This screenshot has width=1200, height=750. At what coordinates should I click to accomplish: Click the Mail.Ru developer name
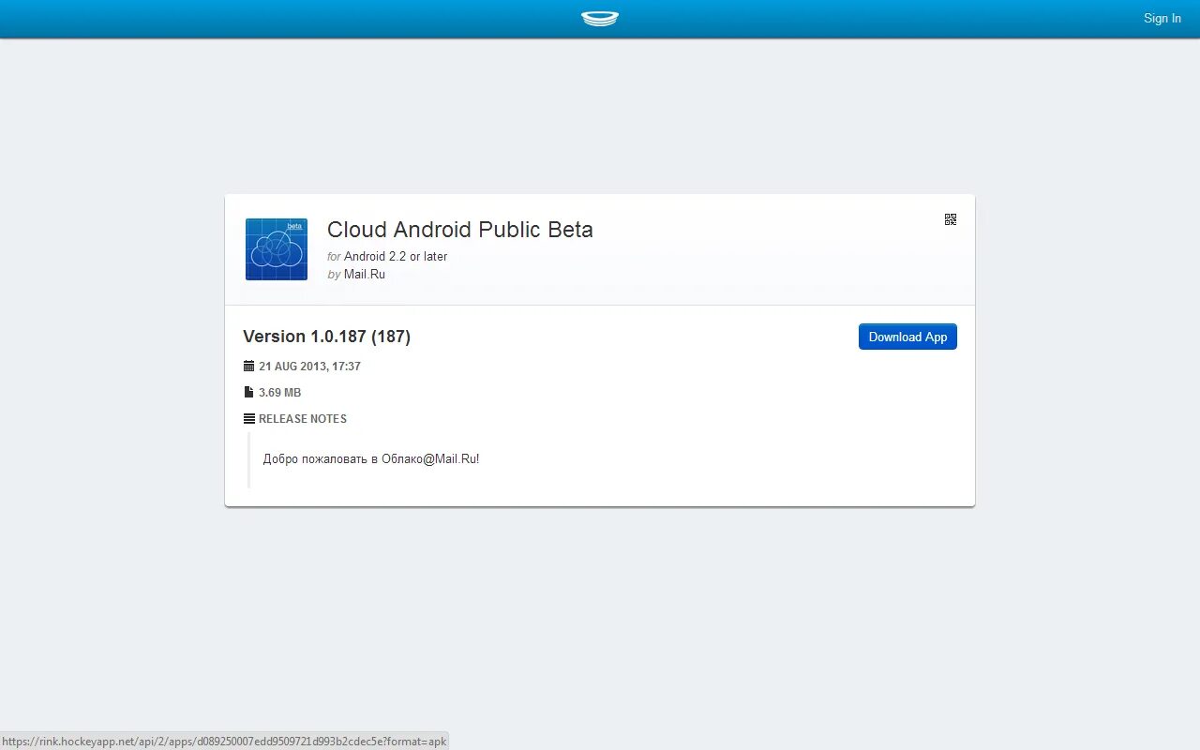(x=365, y=275)
